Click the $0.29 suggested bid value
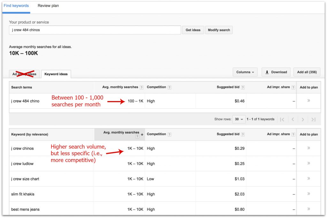327x218 pixels. point(240,149)
